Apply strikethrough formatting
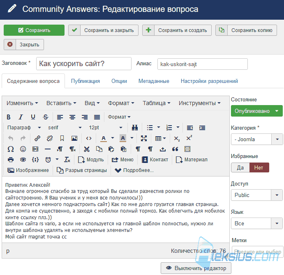This screenshot has width=284, height=275. click(46, 117)
